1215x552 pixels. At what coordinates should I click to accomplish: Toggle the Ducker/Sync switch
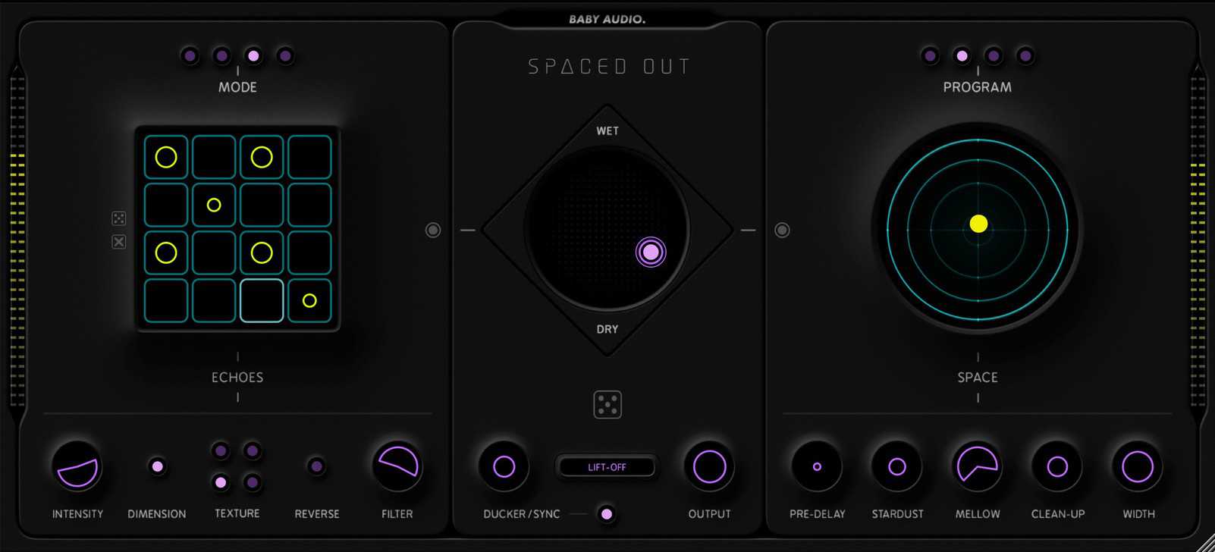coord(607,514)
